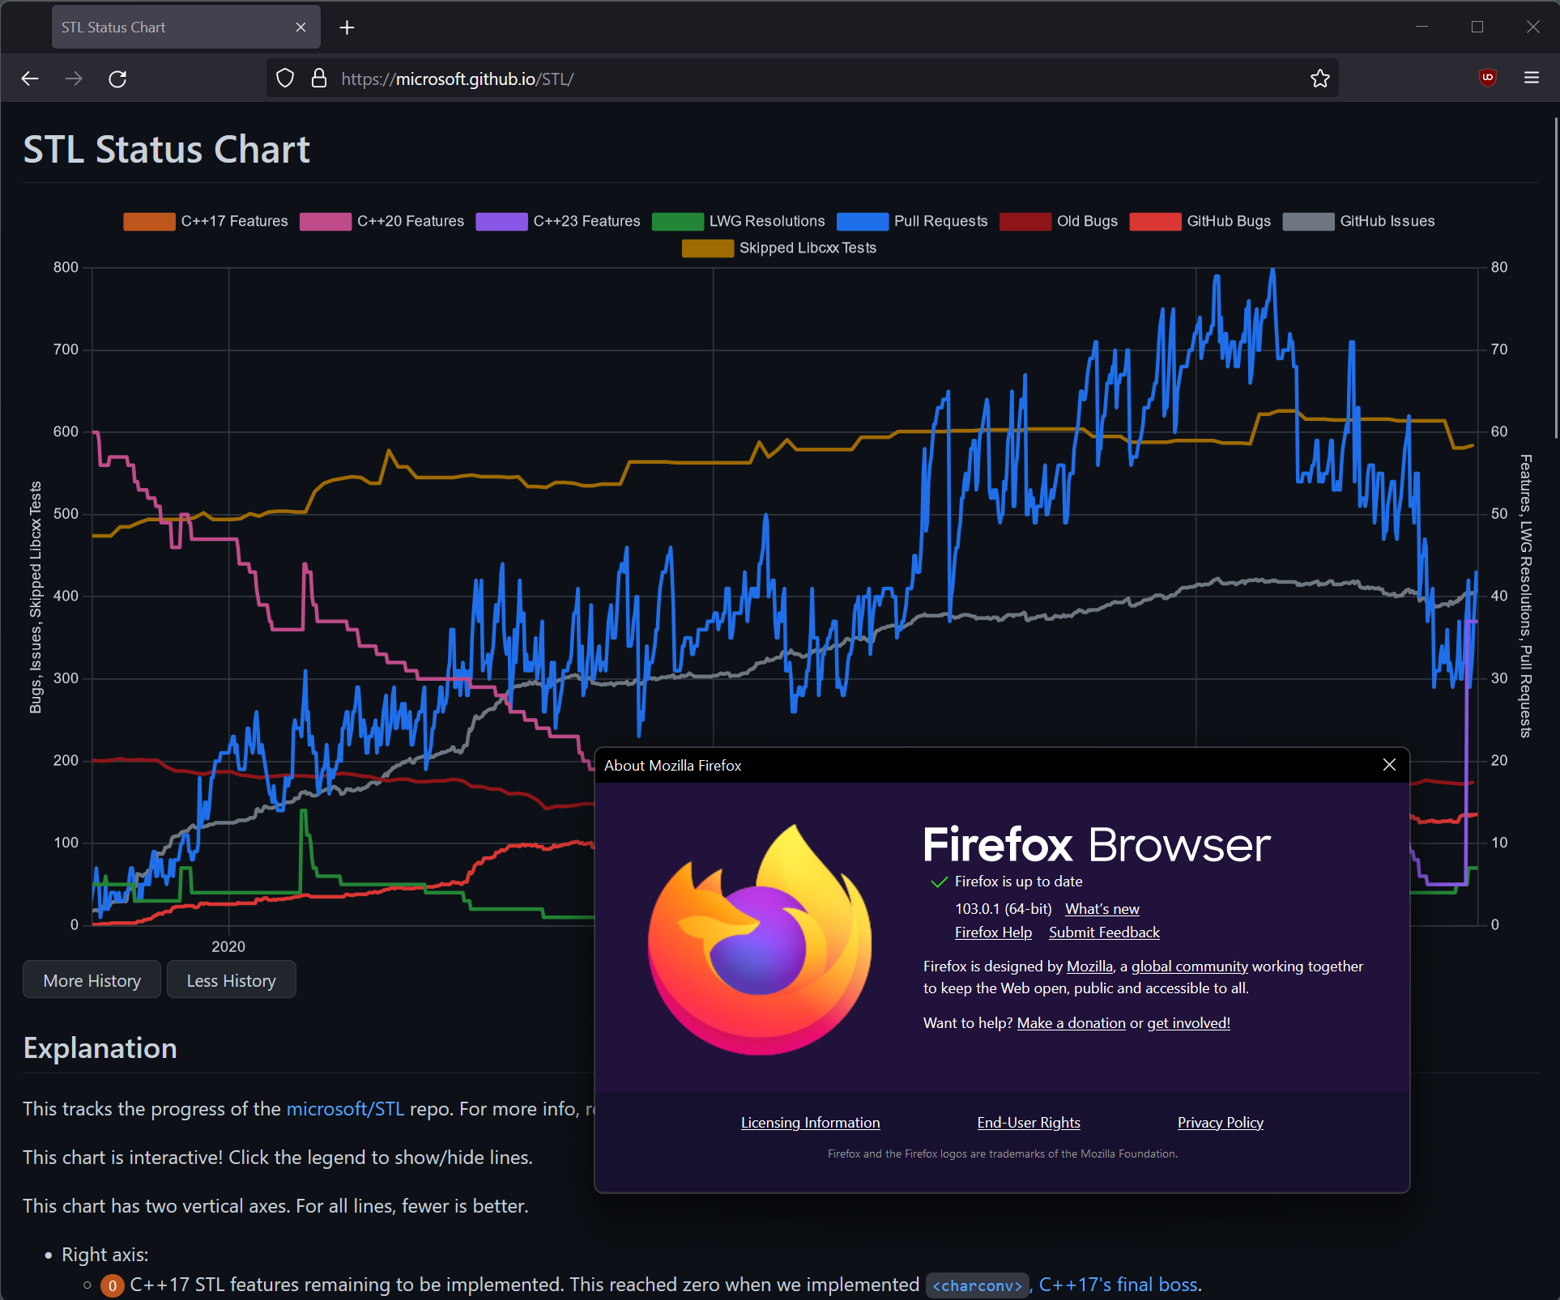Toggle the Pull Requests line in the legend
This screenshot has width=1560, height=1300.
[940, 221]
